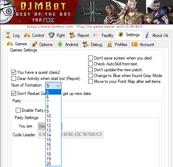Toggle 'Change to Blue when found Gray Mode'
The width and height of the screenshot is (173, 167).
(x=90, y=76)
